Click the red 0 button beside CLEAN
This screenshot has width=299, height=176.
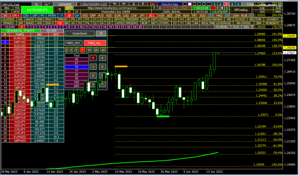tap(22, 27)
